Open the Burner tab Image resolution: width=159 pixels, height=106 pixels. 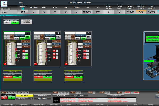pyautogui.click(x=69, y=105)
